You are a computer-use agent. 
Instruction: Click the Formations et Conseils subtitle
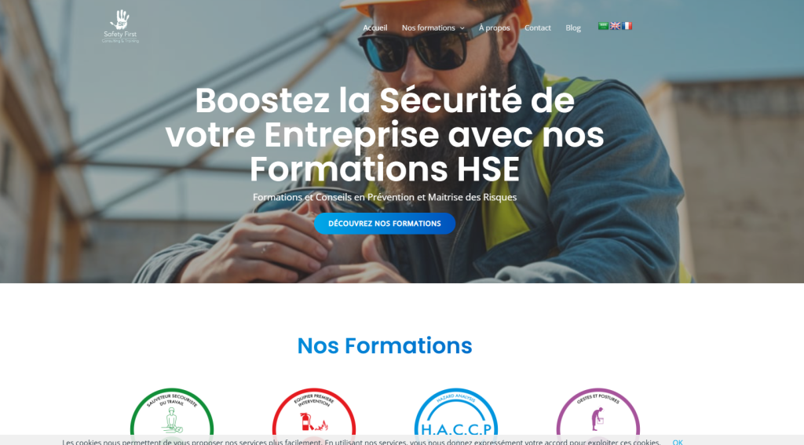385,197
